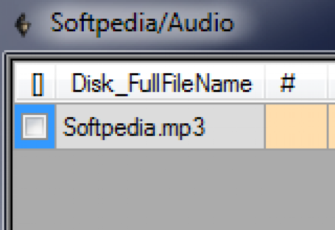
Task: Click the blank space after Softpedia.mp3 text
Action: click(234, 127)
